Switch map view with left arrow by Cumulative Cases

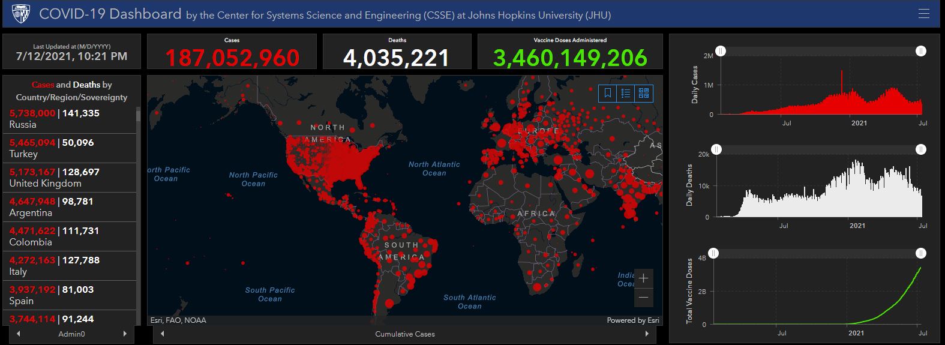(x=163, y=334)
